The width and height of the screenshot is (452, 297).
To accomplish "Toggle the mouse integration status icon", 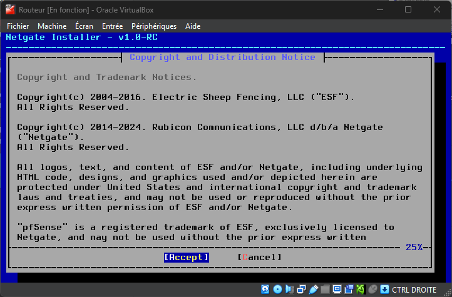I will (x=373, y=289).
